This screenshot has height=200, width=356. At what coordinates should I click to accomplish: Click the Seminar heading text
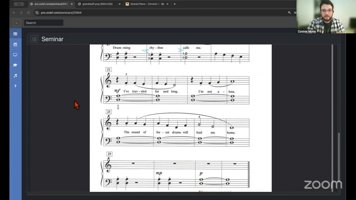tap(52, 39)
